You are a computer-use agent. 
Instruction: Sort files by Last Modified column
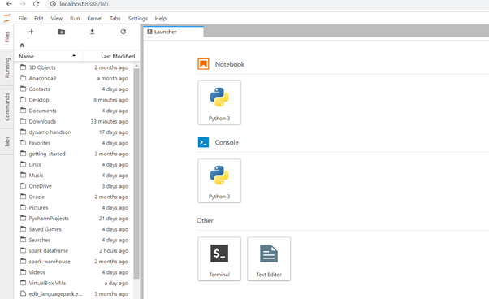click(111, 56)
